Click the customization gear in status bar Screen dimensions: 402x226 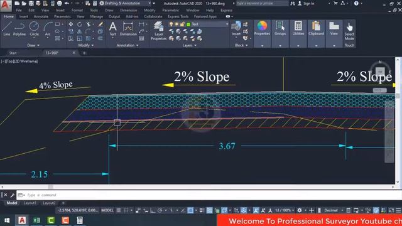(x=300, y=210)
